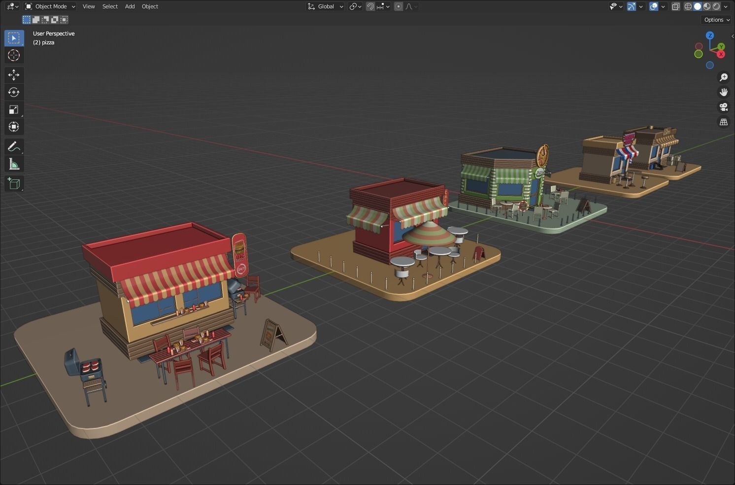
Task: Open the transform pivot point dropdown
Action: 355,6
